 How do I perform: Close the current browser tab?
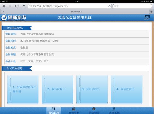pos(4,12)
